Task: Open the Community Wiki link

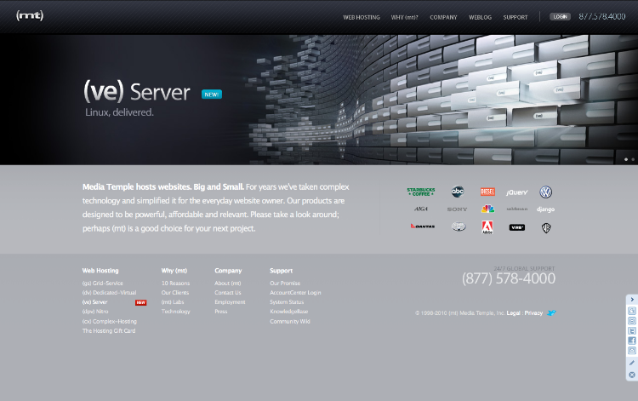Action: point(290,321)
